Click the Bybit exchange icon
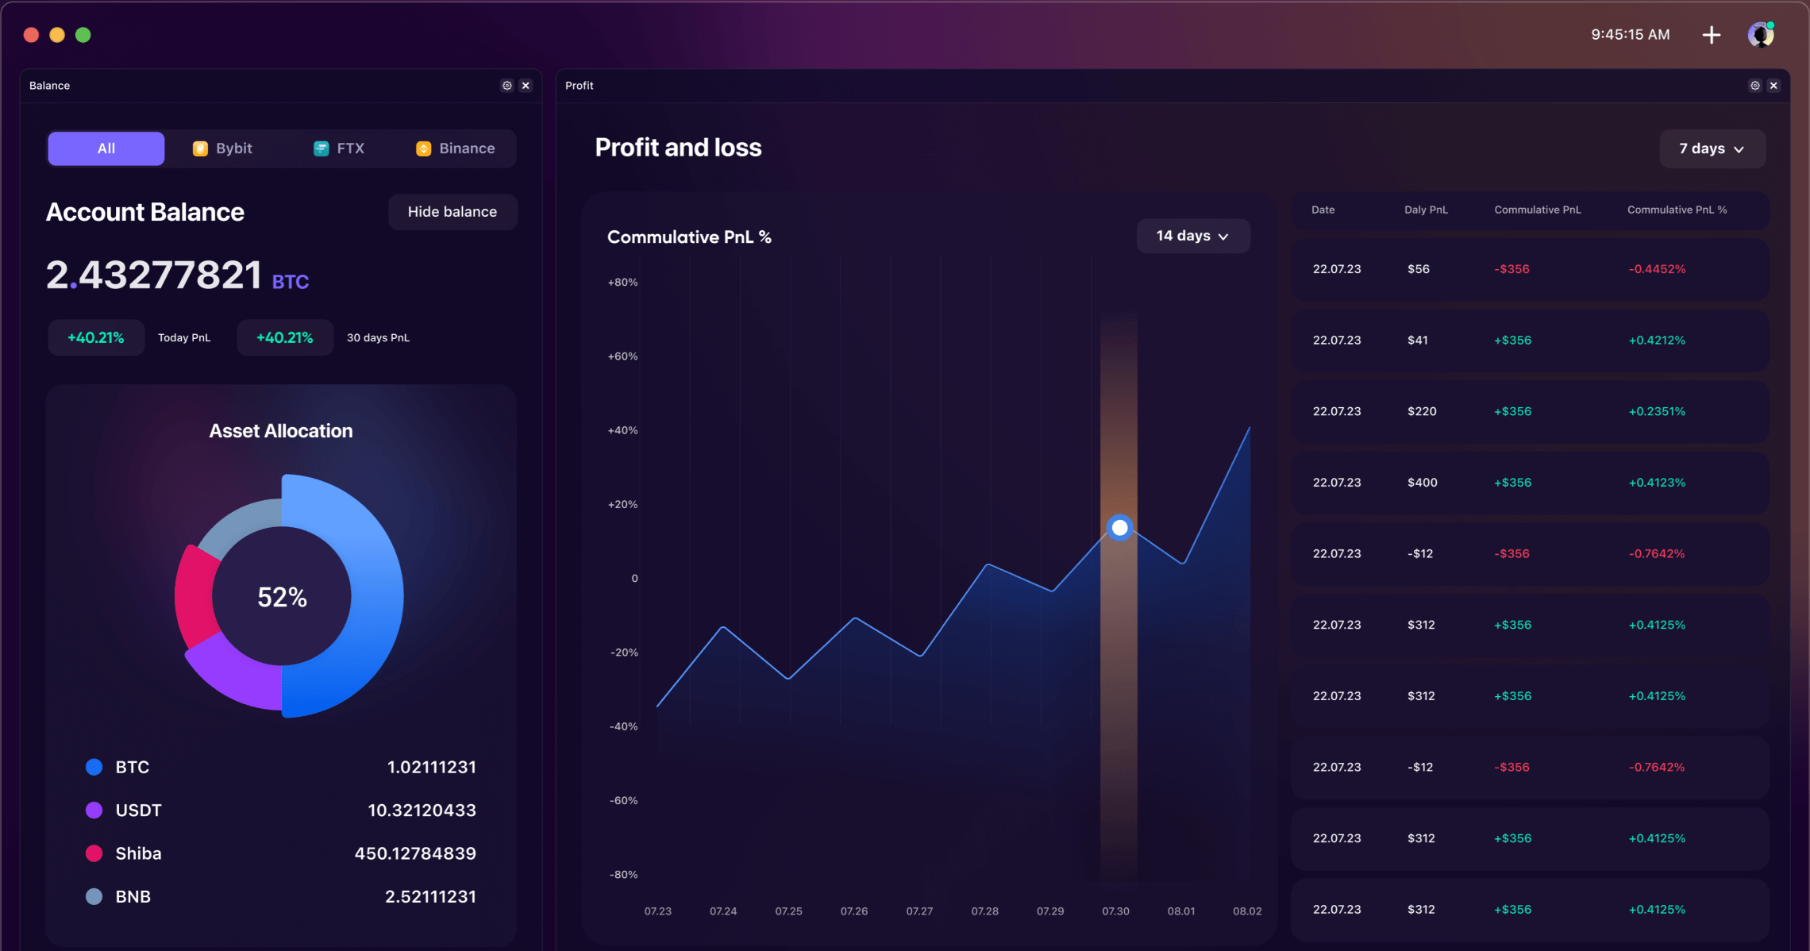Image resolution: width=1810 pixels, height=951 pixels. click(200, 148)
